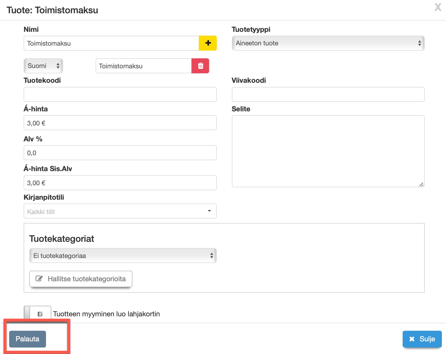Focus the Nimi name input field
This screenshot has height=354, width=446.
pos(111,43)
